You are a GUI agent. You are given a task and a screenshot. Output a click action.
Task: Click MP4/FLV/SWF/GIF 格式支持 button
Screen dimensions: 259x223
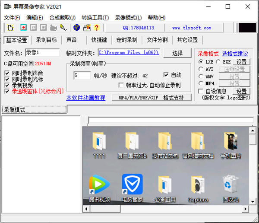click(152, 98)
